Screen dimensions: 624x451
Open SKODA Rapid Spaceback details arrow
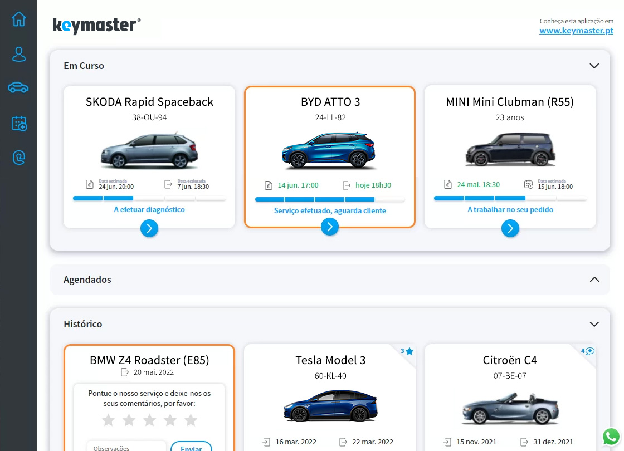click(149, 228)
